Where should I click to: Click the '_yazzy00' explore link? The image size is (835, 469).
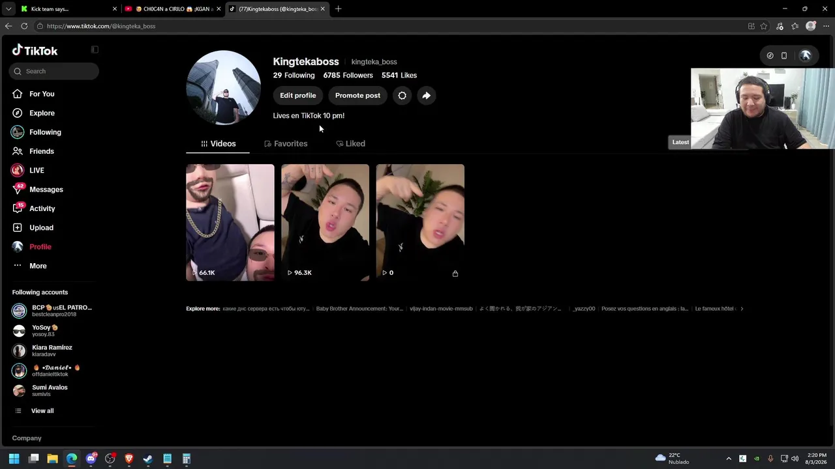584,309
